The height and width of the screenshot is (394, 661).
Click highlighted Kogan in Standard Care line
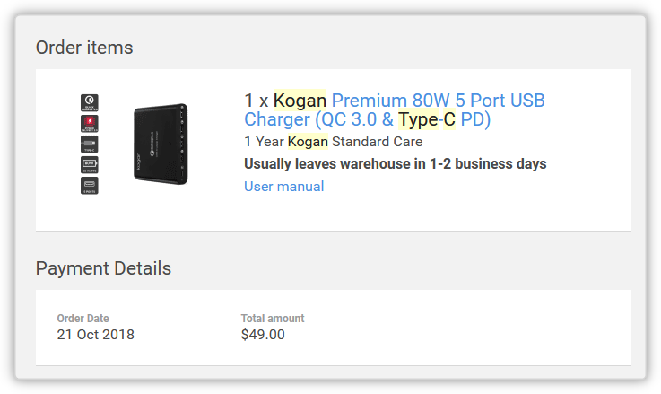coord(308,142)
